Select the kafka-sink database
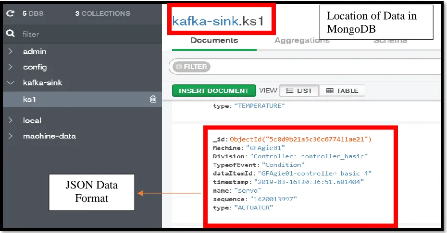Image resolution: width=447 pixels, height=233 pixels. (x=43, y=83)
